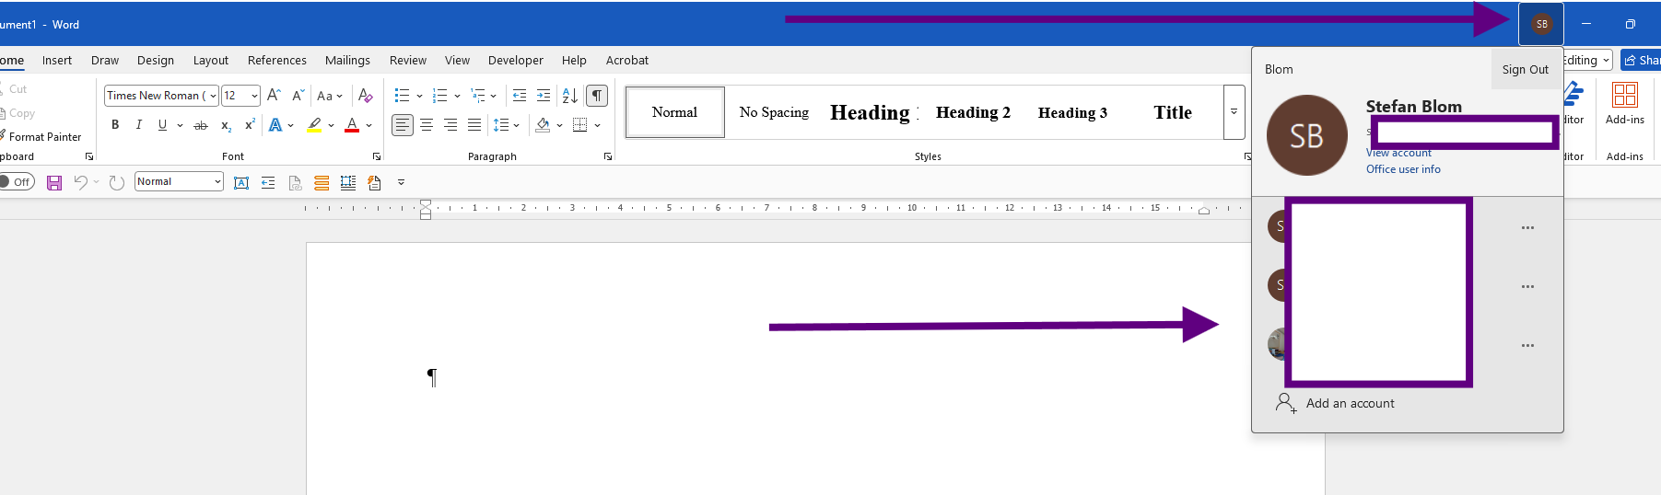Insert a multilevel list
This screenshot has width=1661, height=495.
pyautogui.click(x=477, y=96)
